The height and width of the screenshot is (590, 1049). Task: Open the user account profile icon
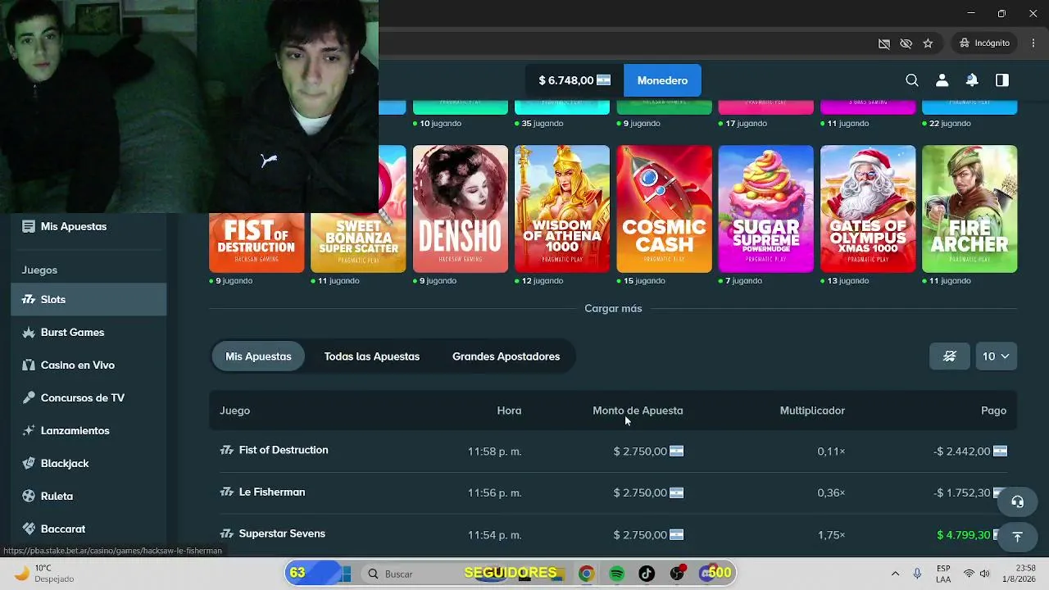tap(942, 80)
